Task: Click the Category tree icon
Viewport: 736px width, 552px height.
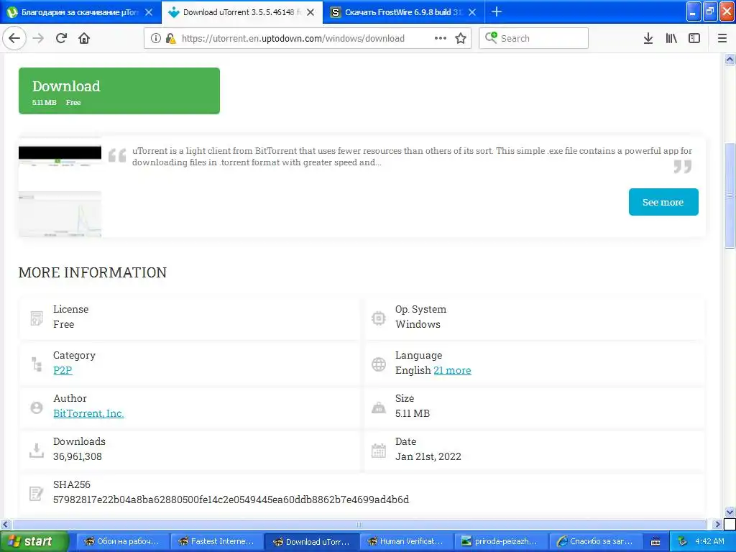Action: (x=37, y=364)
